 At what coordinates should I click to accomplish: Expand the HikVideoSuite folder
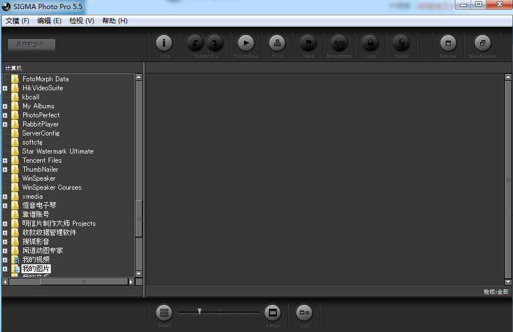(5, 88)
